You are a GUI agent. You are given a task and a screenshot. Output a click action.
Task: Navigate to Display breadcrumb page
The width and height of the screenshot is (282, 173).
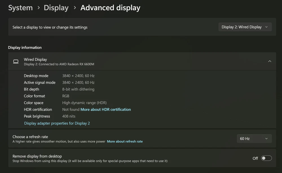click(x=56, y=8)
